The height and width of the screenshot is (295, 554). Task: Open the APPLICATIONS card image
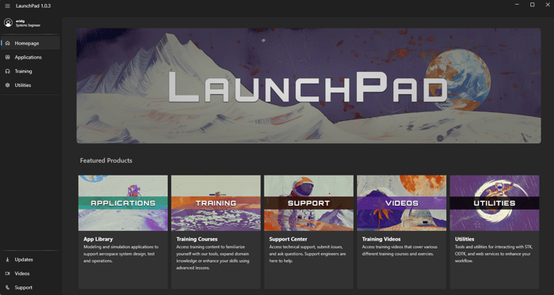point(123,203)
